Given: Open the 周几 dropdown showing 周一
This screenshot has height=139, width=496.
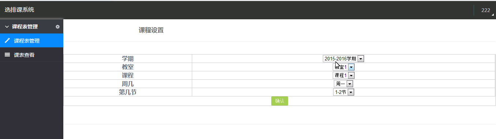Looking at the screenshot, I should tap(343, 84).
